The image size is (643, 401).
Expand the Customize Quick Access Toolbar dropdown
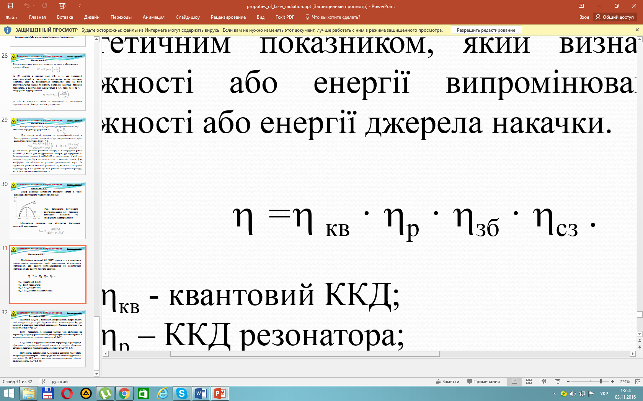pyautogui.click(x=80, y=6)
